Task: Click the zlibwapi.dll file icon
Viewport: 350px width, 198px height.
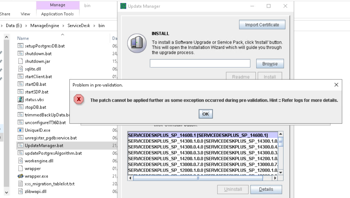Action: point(20,191)
